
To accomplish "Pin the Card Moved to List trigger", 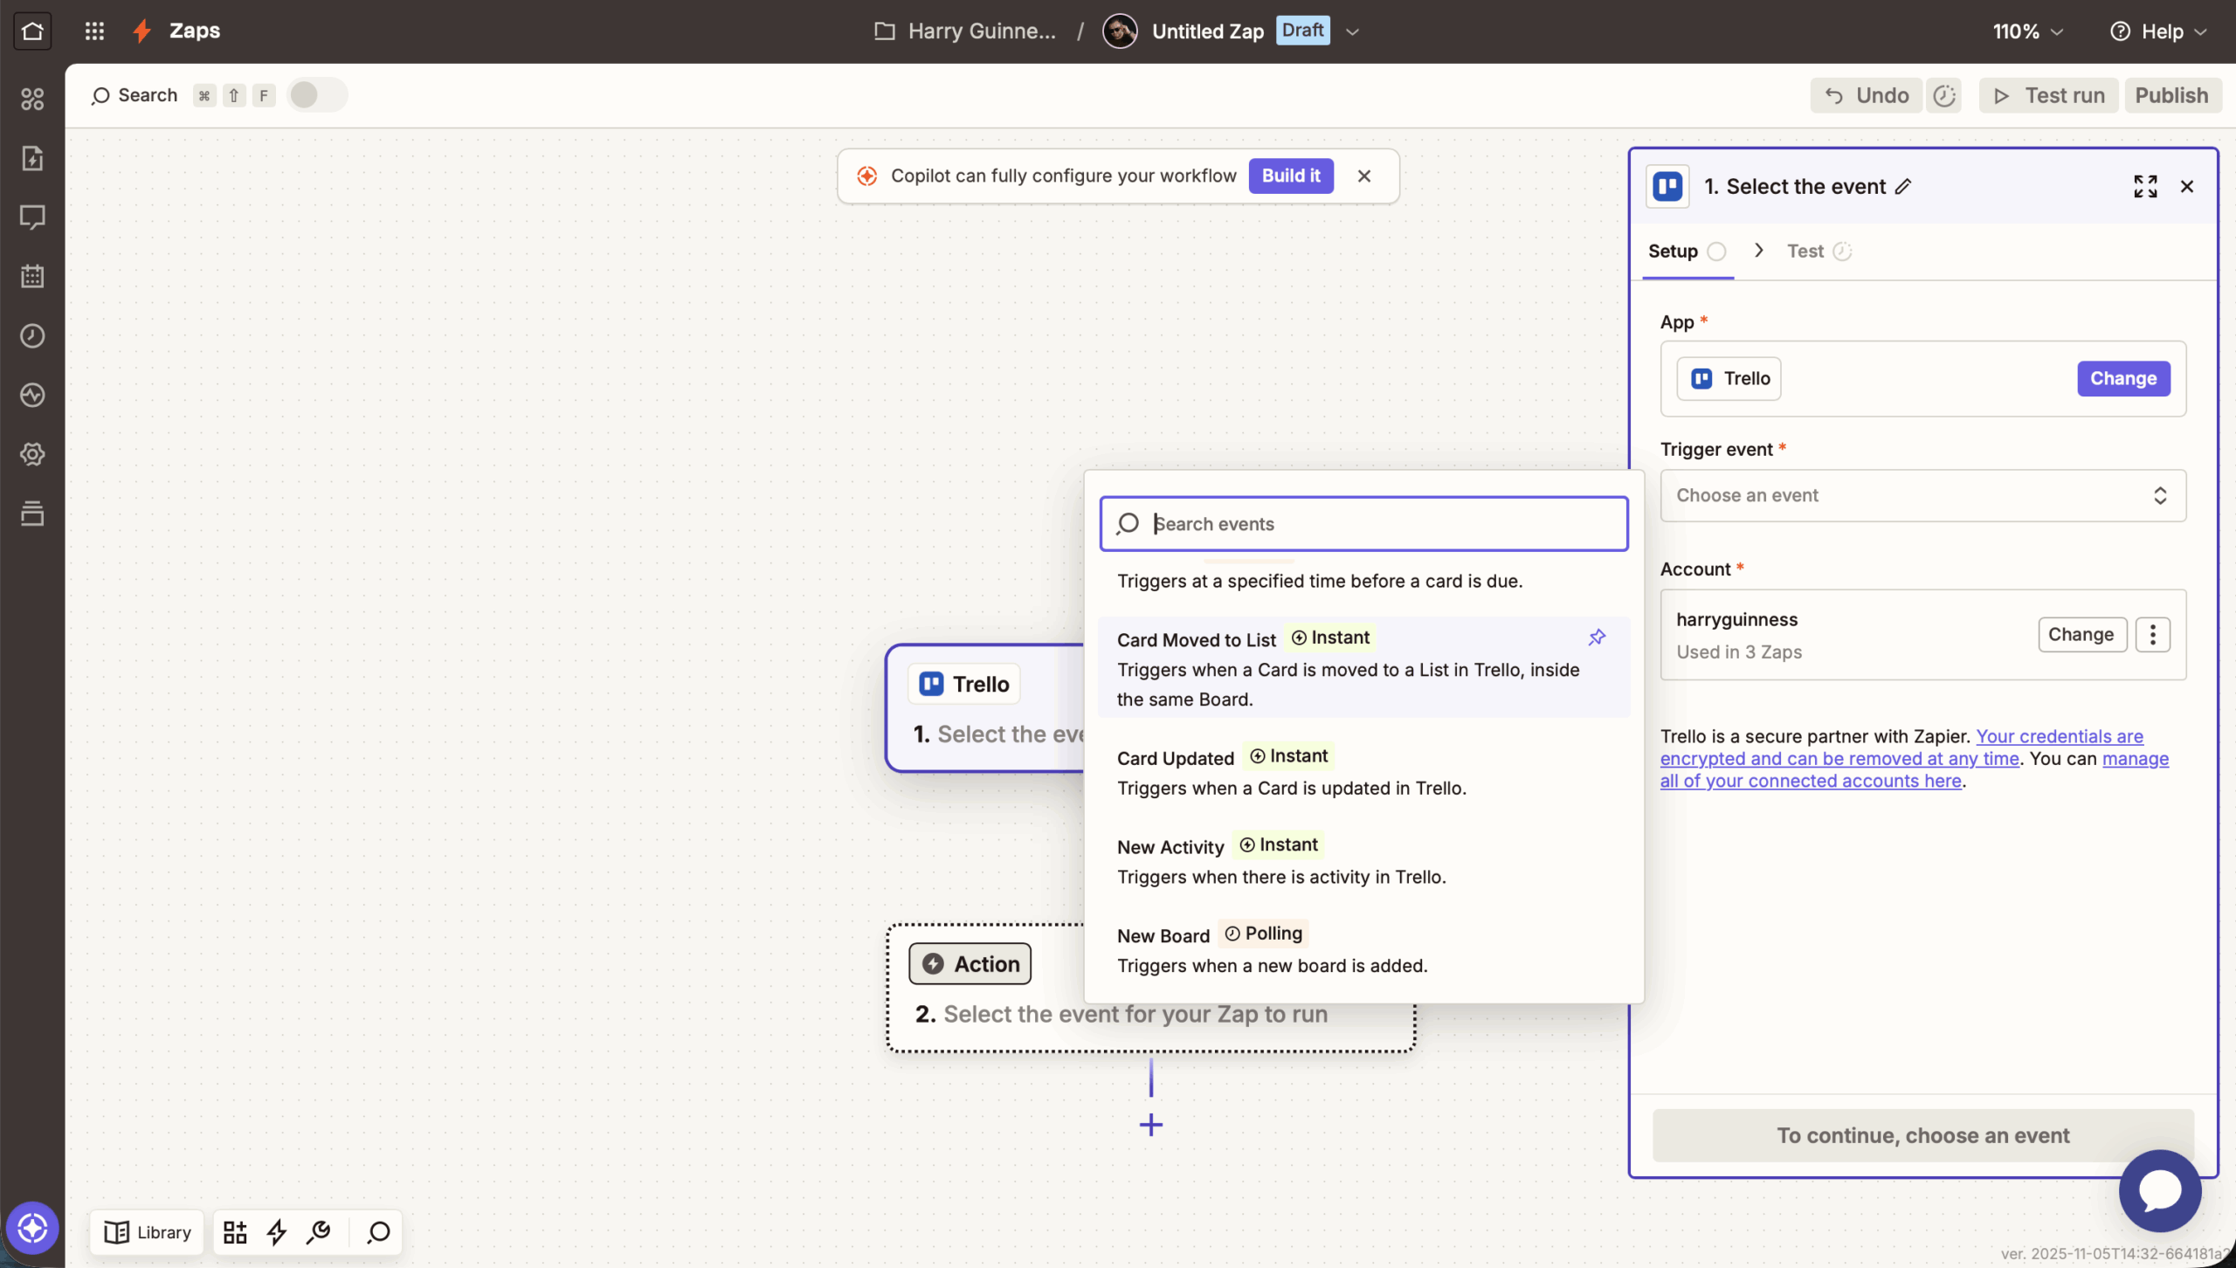I will (x=1597, y=637).
